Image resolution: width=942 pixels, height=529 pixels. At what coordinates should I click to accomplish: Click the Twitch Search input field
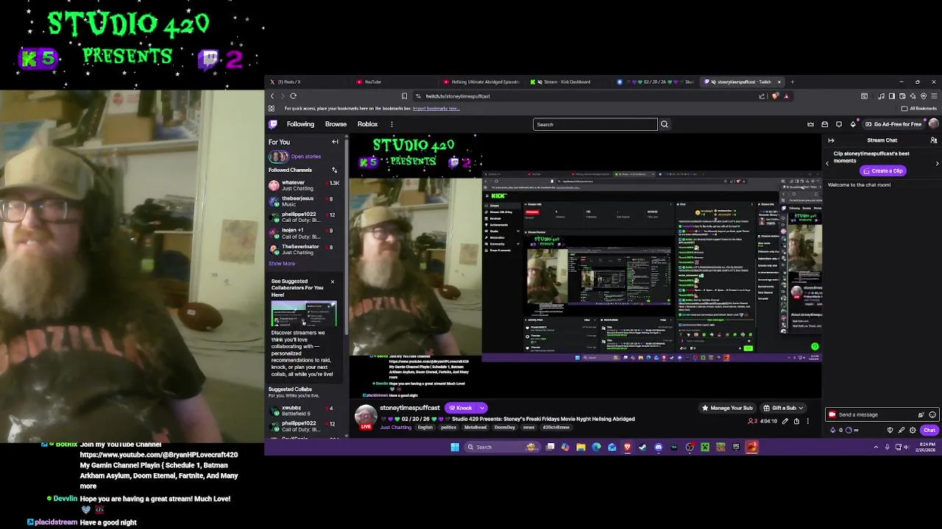[595, 124]
